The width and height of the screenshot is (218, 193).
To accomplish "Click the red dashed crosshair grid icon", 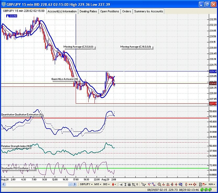I will 168,185.
